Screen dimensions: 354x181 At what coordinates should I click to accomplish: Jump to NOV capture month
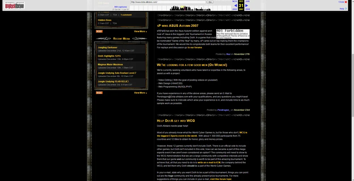click(x=235, y=1)
